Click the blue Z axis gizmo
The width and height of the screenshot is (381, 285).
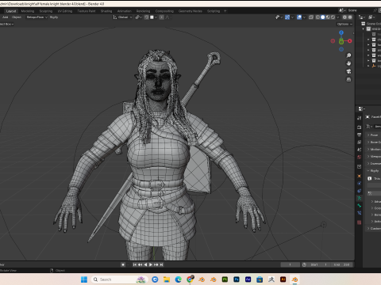(341, 32)
